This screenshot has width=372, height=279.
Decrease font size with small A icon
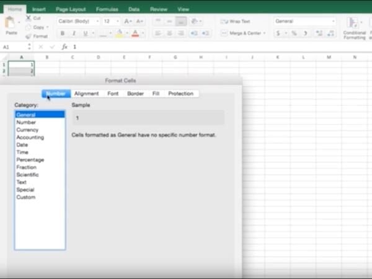point(139,21)
